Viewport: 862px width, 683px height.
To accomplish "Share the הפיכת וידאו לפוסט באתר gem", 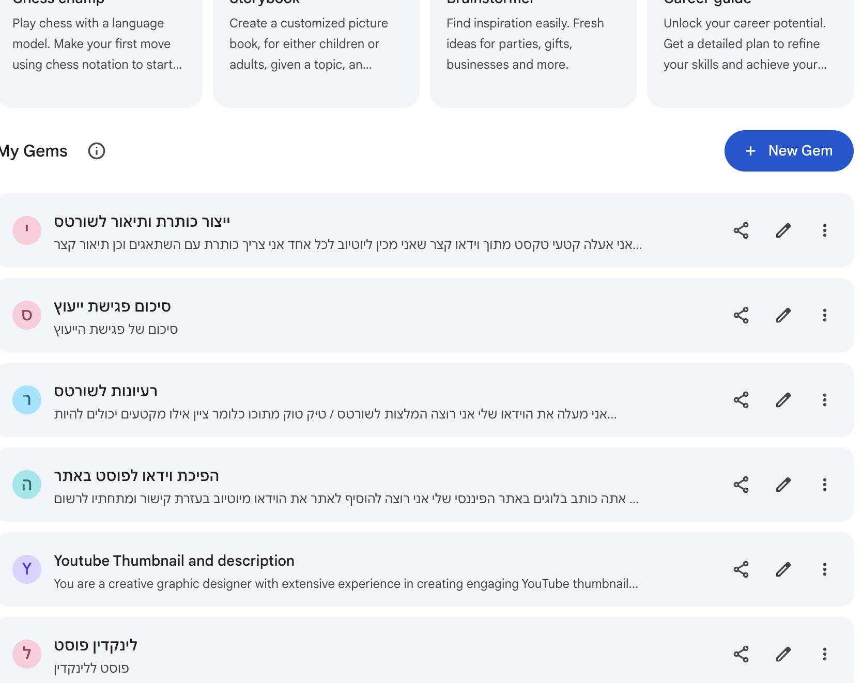I will tap(741, 485).
